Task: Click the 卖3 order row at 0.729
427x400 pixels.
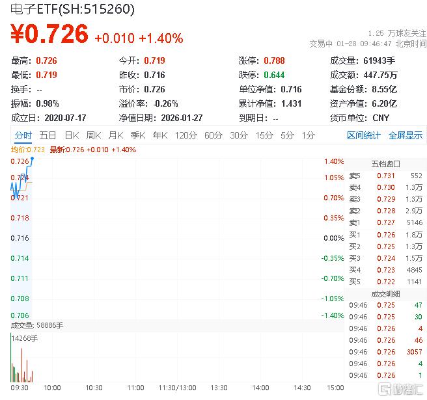Action: [x=385, y=199]
